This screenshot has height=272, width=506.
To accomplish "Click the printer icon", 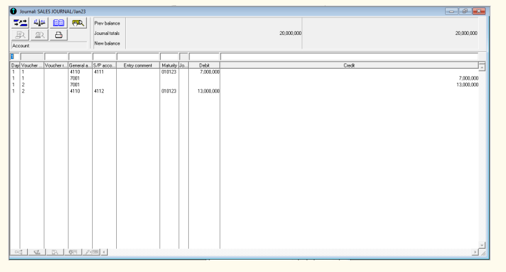I will [x=59, y=35].
